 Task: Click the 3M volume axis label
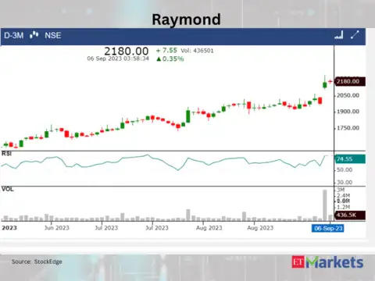coord(341,190)
